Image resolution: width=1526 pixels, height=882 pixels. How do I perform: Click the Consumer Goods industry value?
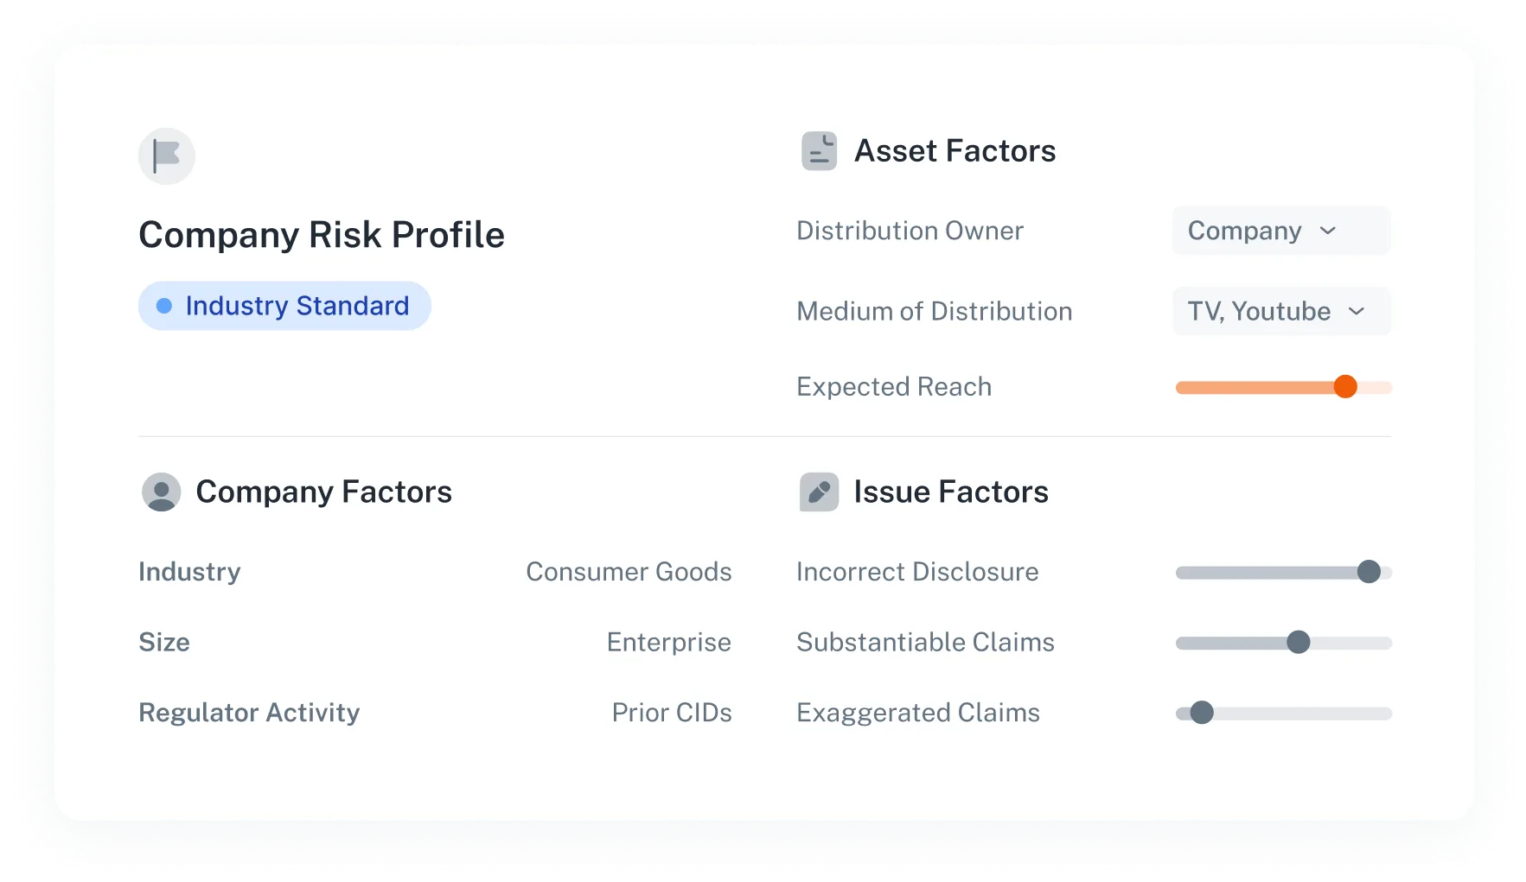pyautogui.click(x=629, y=572)
